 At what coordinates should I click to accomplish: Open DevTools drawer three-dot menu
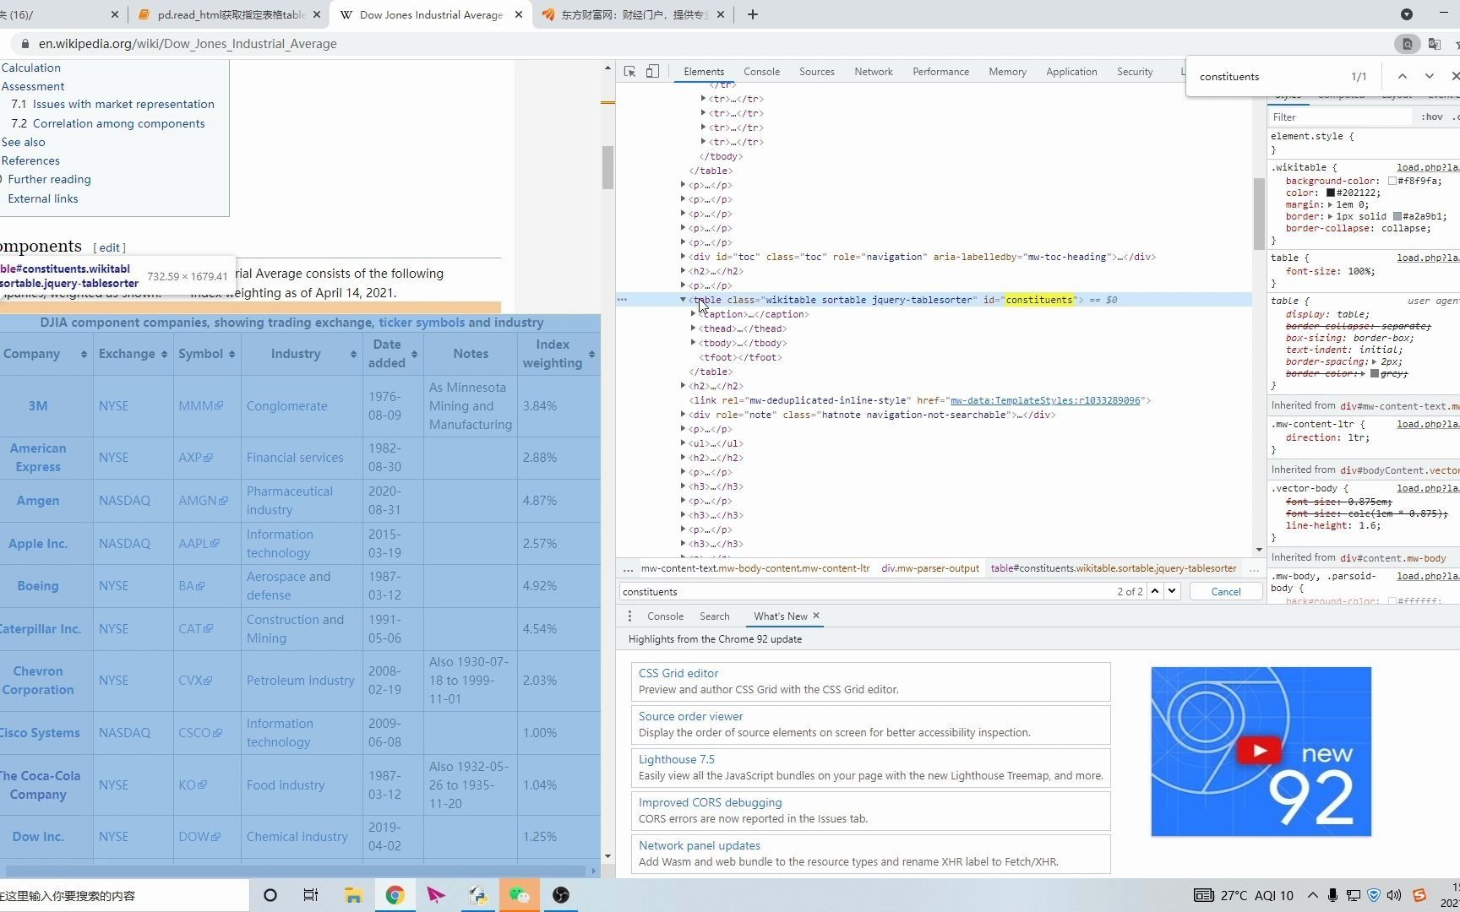click(629, 616)
